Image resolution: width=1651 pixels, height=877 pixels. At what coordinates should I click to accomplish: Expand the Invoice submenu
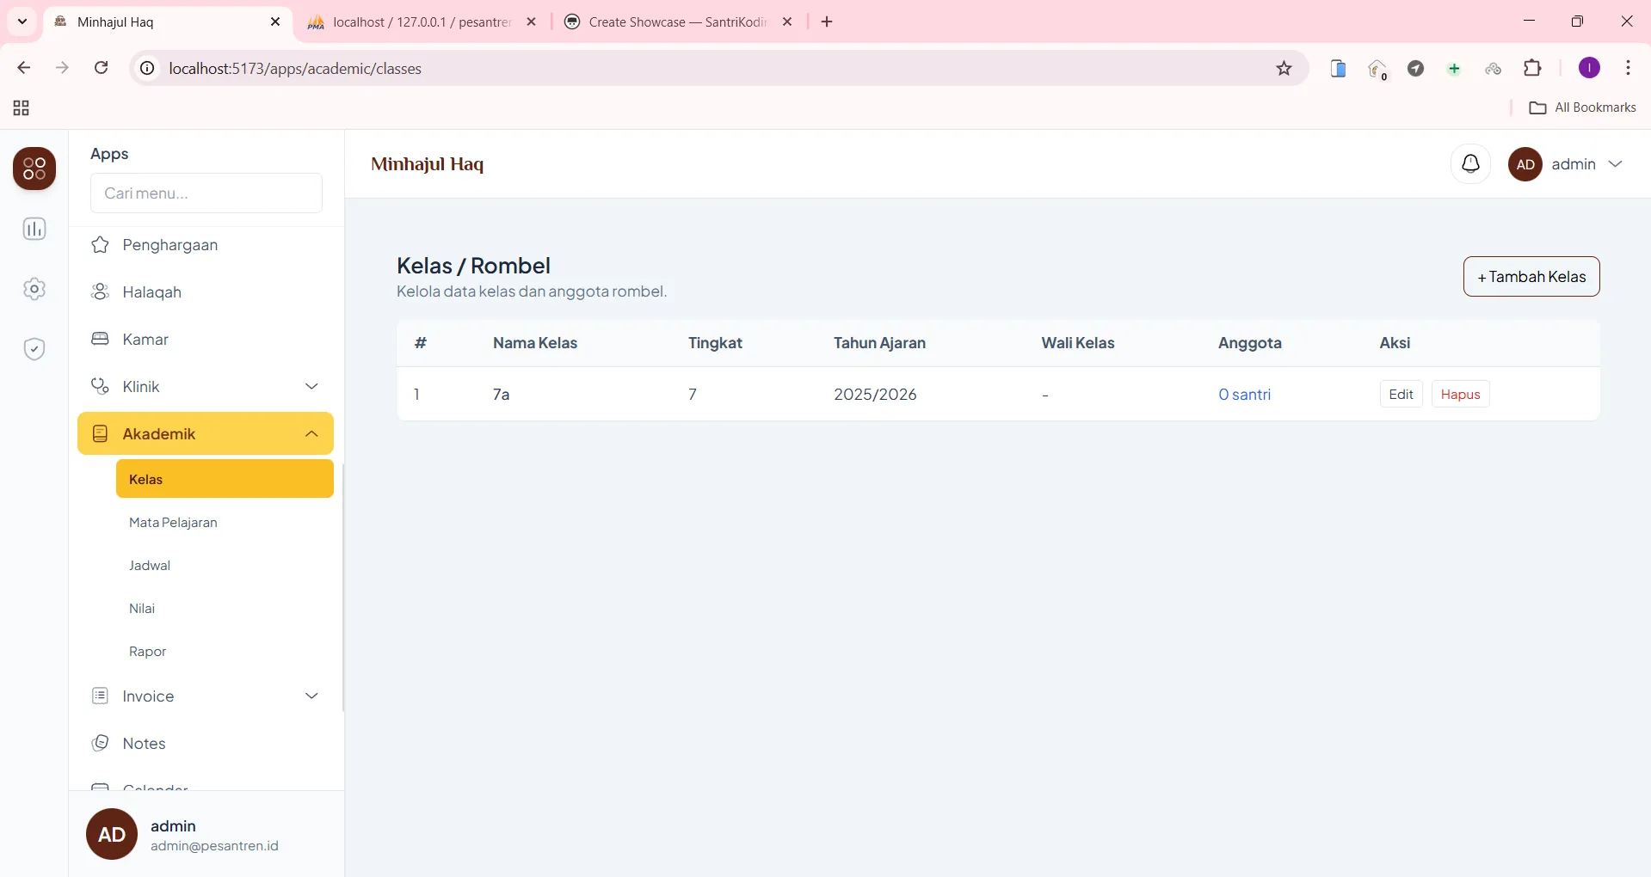coord(206,696)
